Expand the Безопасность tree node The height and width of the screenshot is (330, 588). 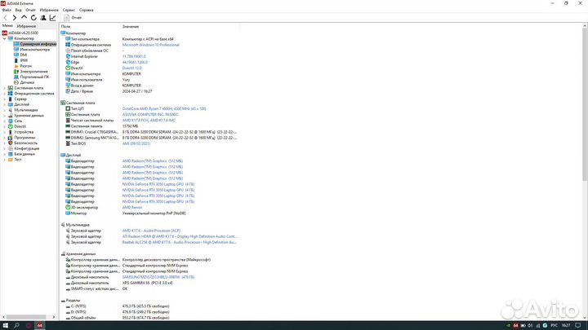(x=4, y=143)
